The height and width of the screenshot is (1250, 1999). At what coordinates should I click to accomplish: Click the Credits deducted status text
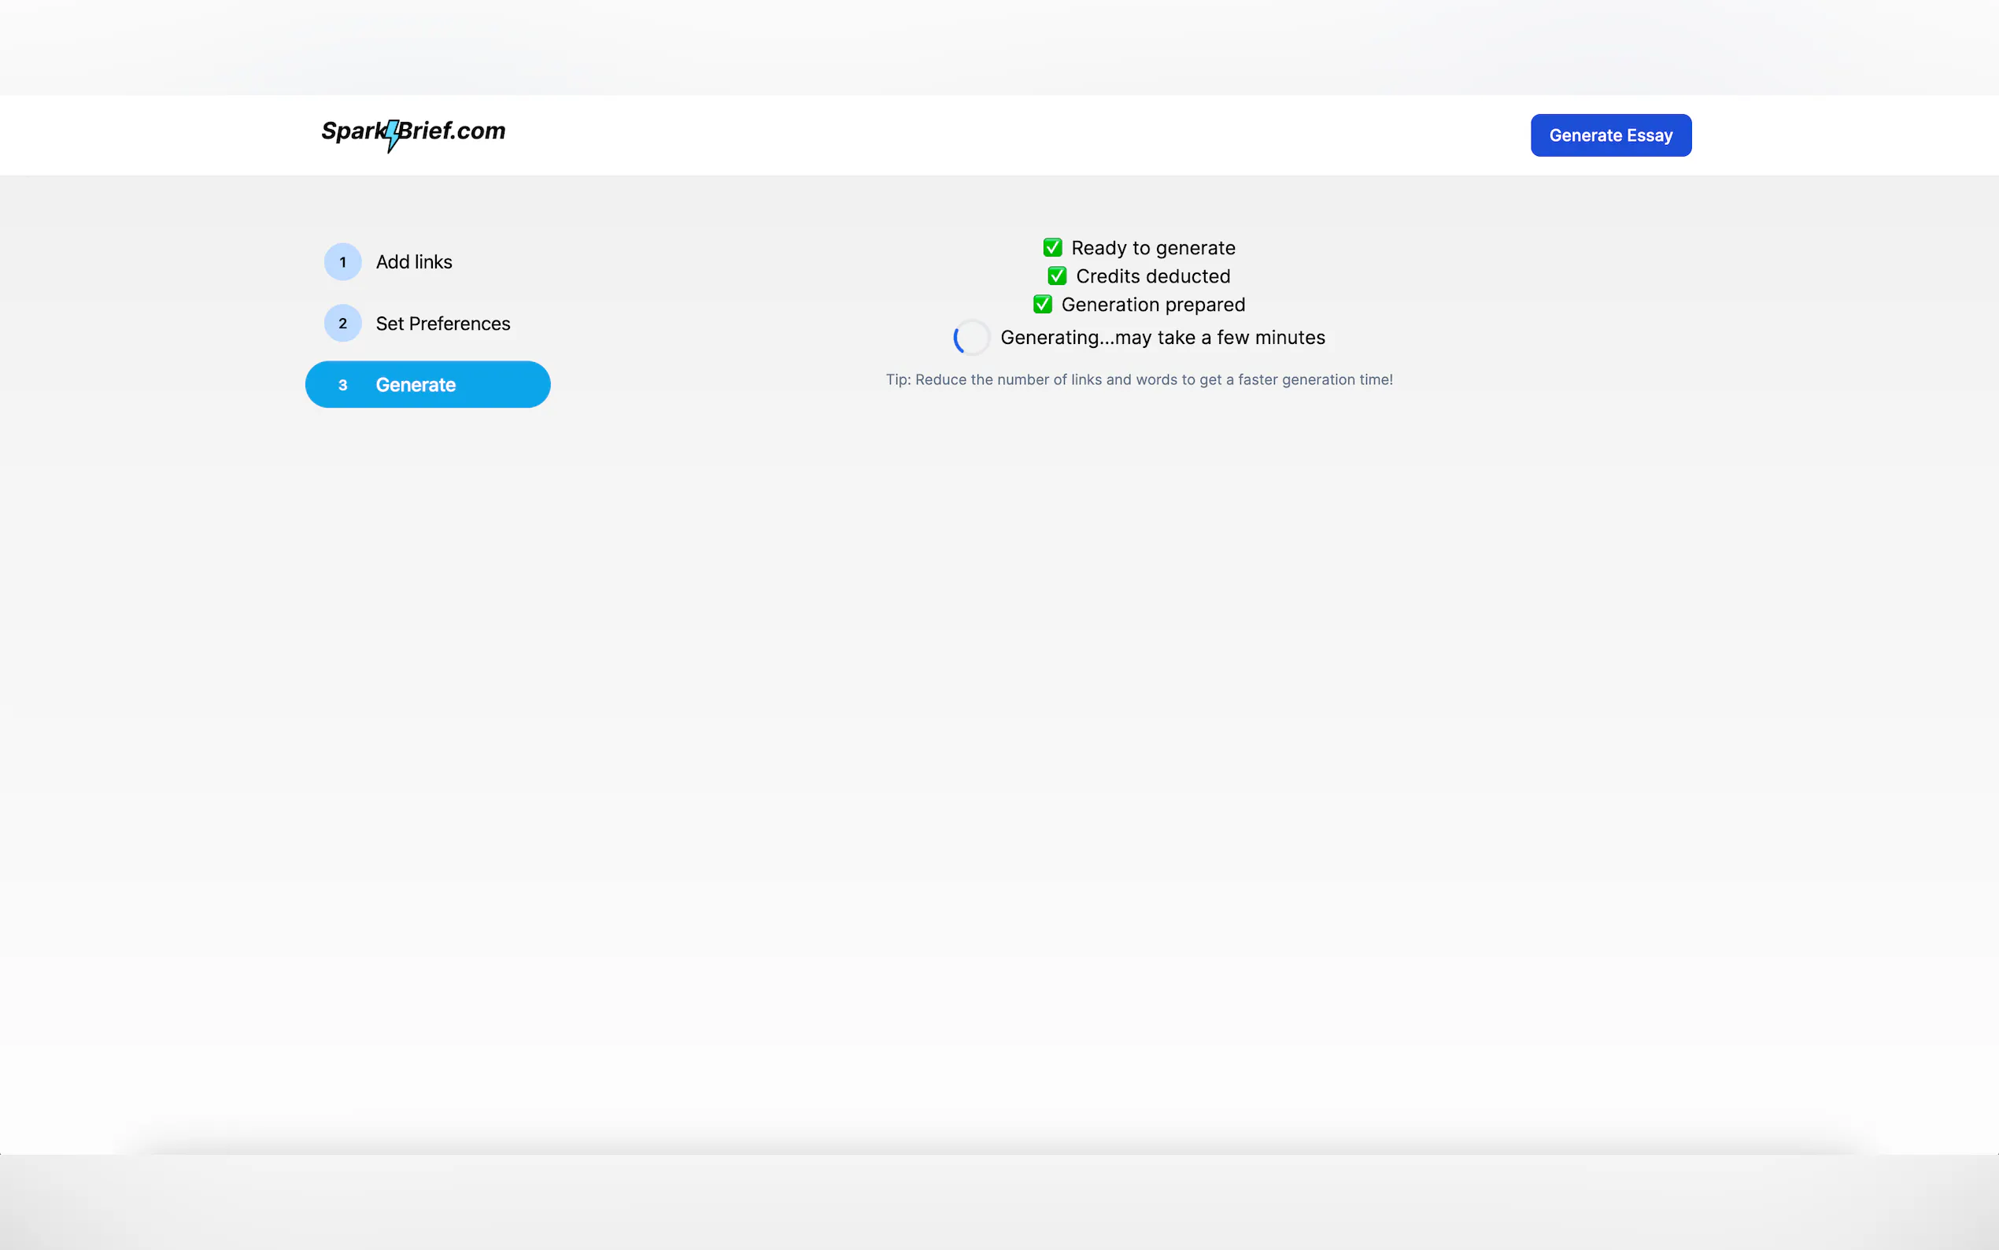coord(1153,276)
